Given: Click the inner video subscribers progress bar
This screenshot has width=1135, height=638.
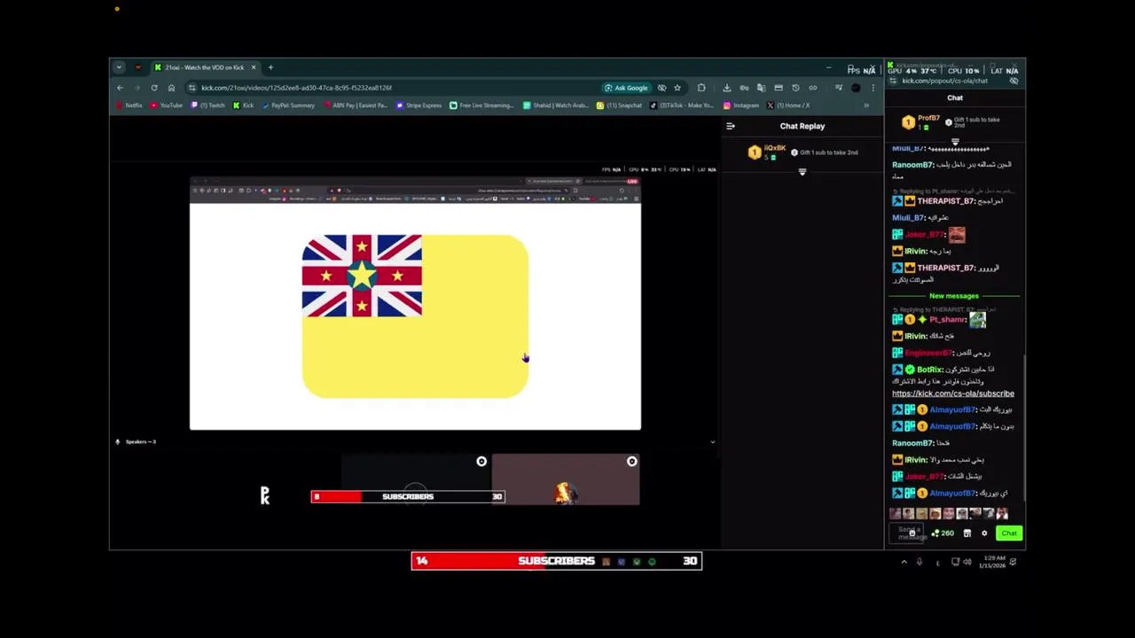Looking at the screenshot, I should click(408, 497).
